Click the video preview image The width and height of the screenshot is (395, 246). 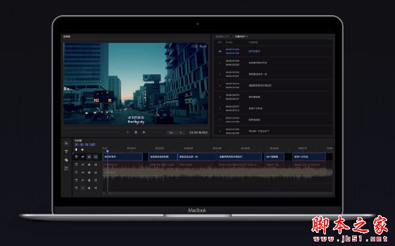pos(136,84)
